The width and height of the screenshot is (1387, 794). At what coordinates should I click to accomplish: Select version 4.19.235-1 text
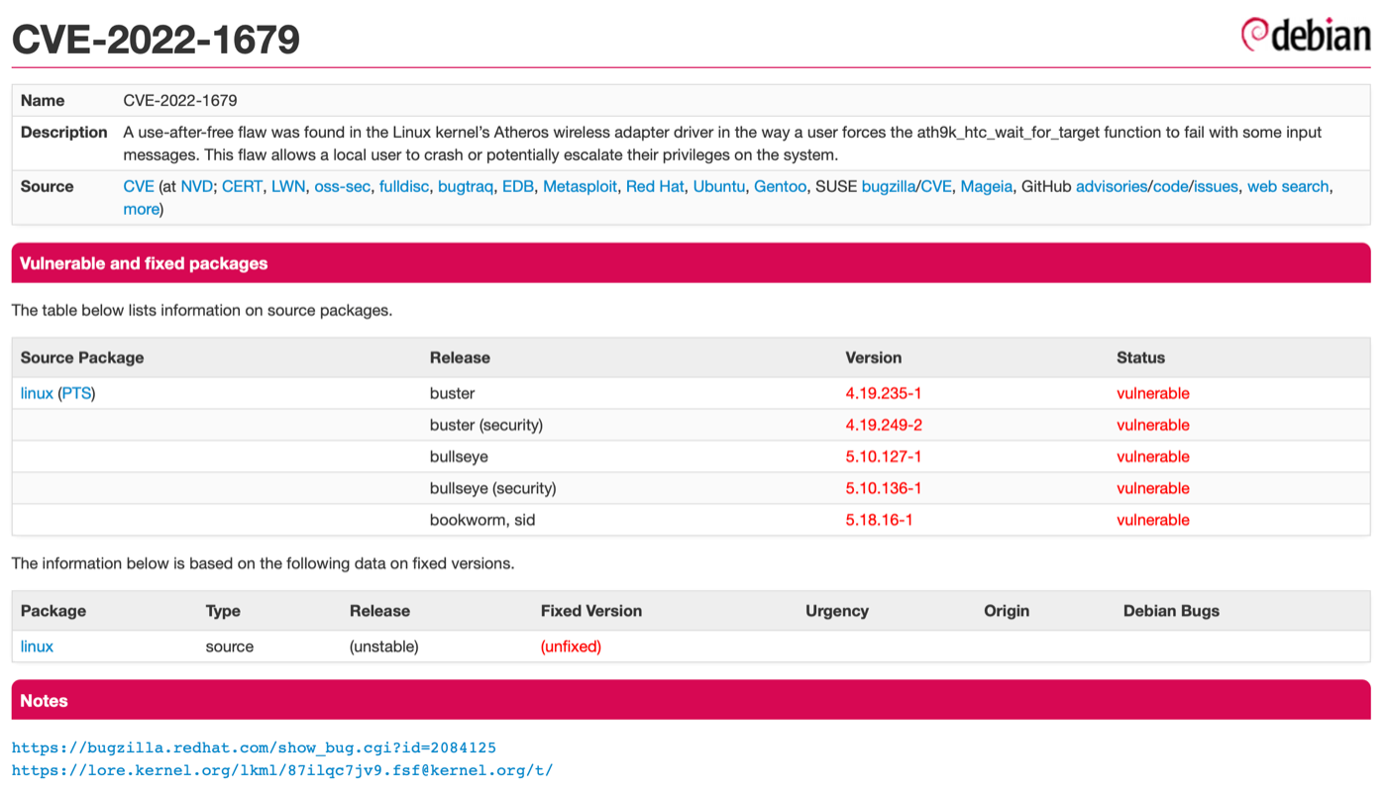pyautogui.click(x=883, y=393)
